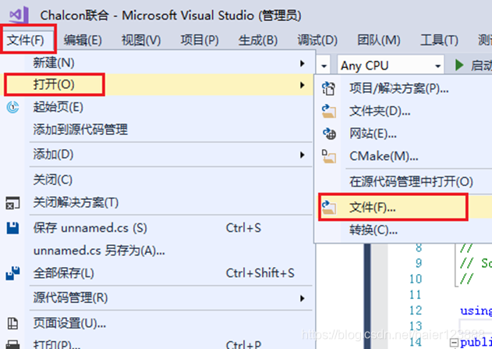
Task: Click the Visual Studio logo icon
Action: (19, 15)
